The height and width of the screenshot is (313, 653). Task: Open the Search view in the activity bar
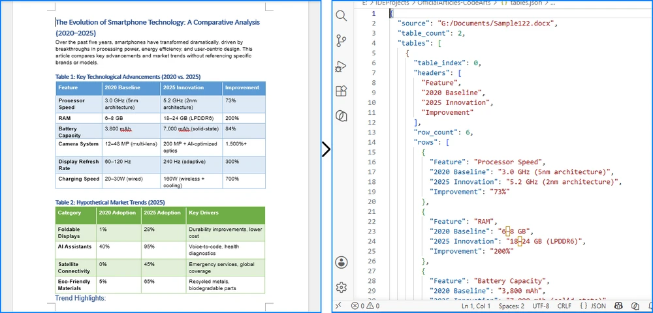(341, 16)
